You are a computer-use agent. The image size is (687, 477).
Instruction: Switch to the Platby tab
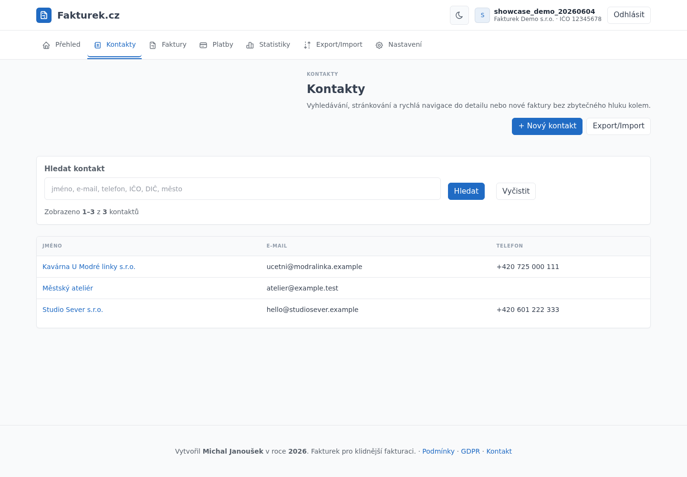click(216, 45)
